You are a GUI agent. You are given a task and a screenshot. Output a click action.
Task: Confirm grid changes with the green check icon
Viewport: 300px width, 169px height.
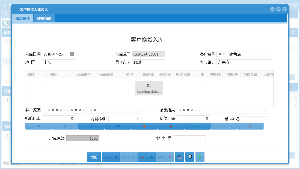pyautogui.click(x=224, y=126)
